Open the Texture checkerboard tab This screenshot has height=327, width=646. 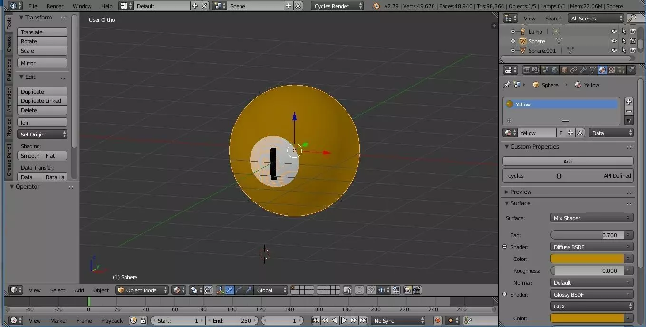pos(612,70)
